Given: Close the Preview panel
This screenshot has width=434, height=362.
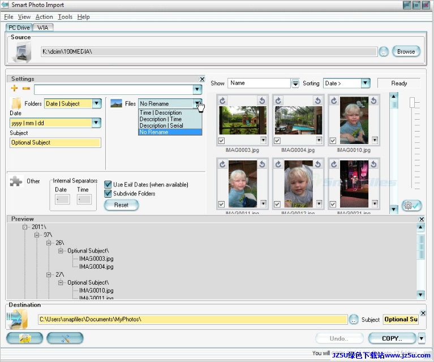Looking at the screenshot, I should [422, 219].
